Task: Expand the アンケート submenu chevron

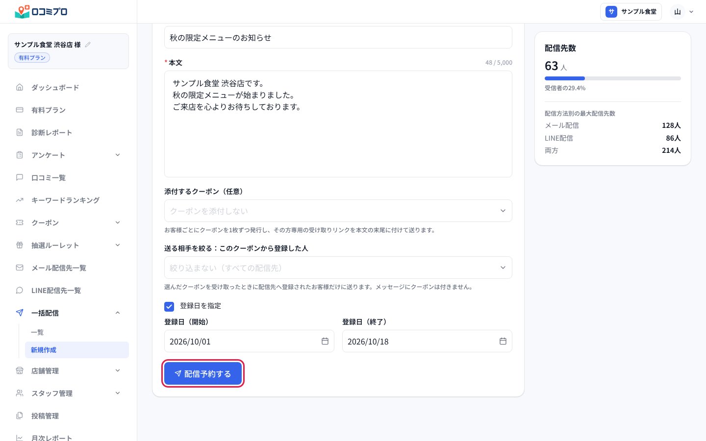Action: [118, 155]
